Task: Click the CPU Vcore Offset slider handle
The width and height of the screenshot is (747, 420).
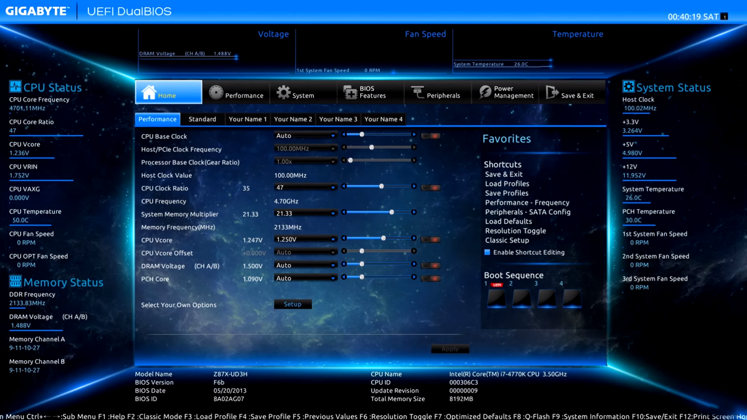Action: [362, 251]
